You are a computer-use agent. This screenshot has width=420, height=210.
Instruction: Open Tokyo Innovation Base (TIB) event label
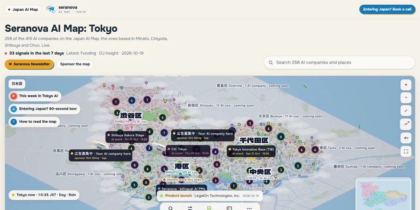(251, 151)
